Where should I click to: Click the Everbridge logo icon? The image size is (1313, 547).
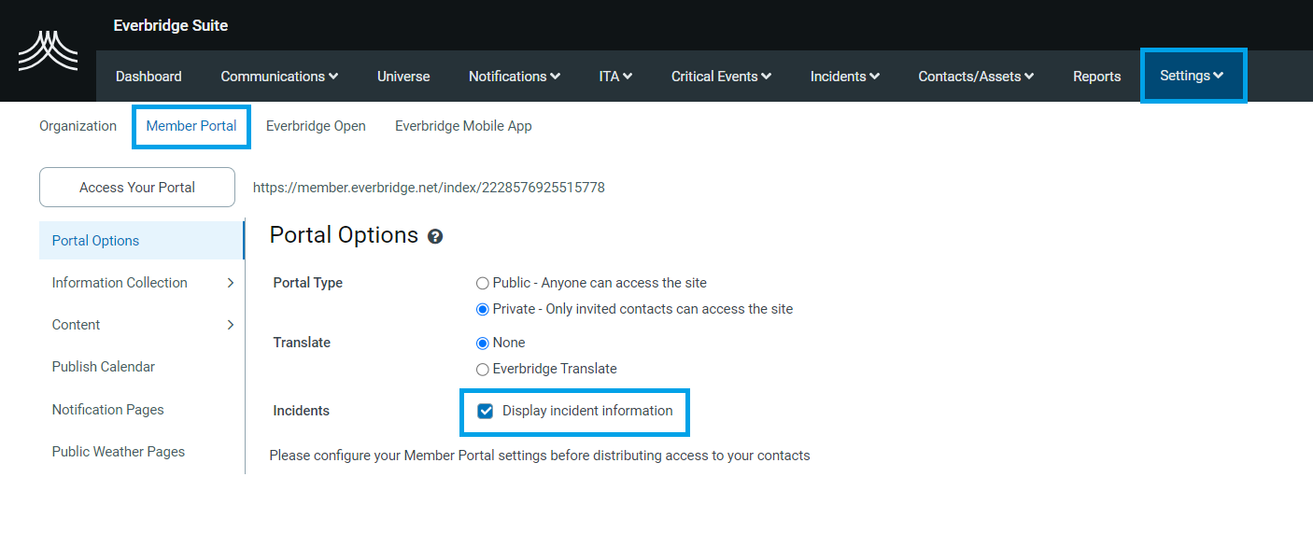48,51
